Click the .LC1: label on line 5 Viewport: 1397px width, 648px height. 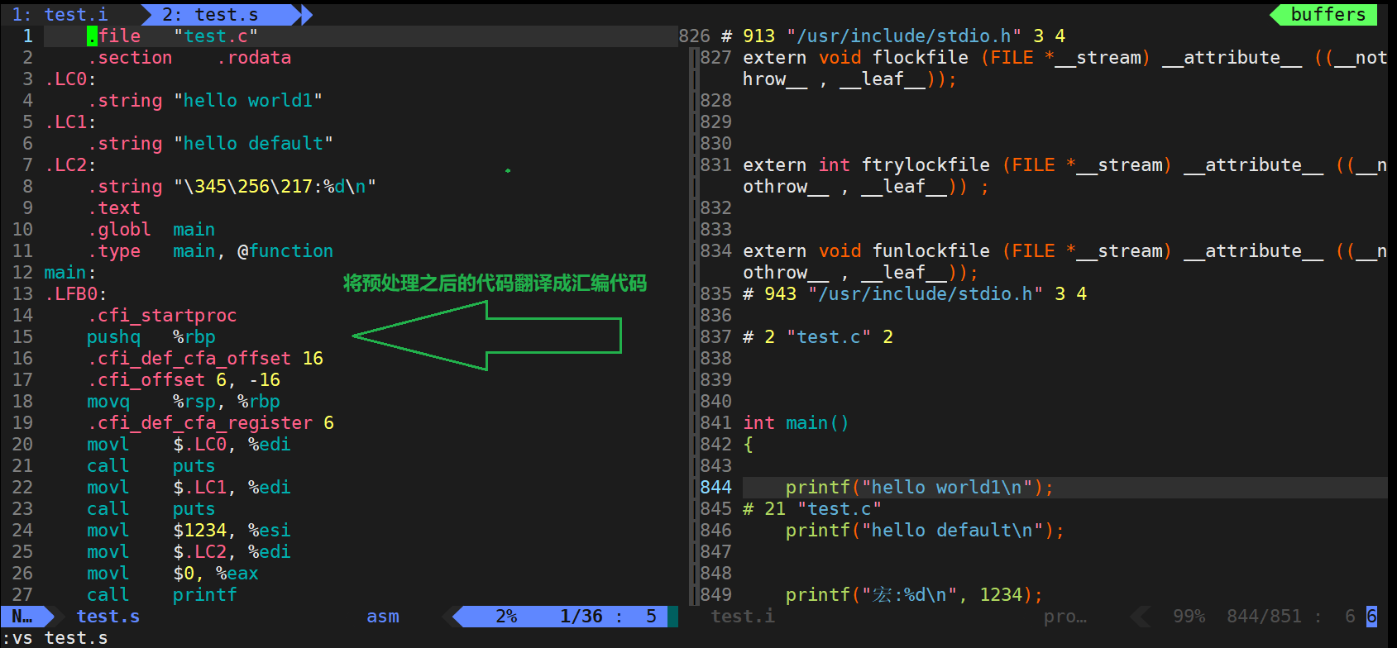(x=70, y=121)
